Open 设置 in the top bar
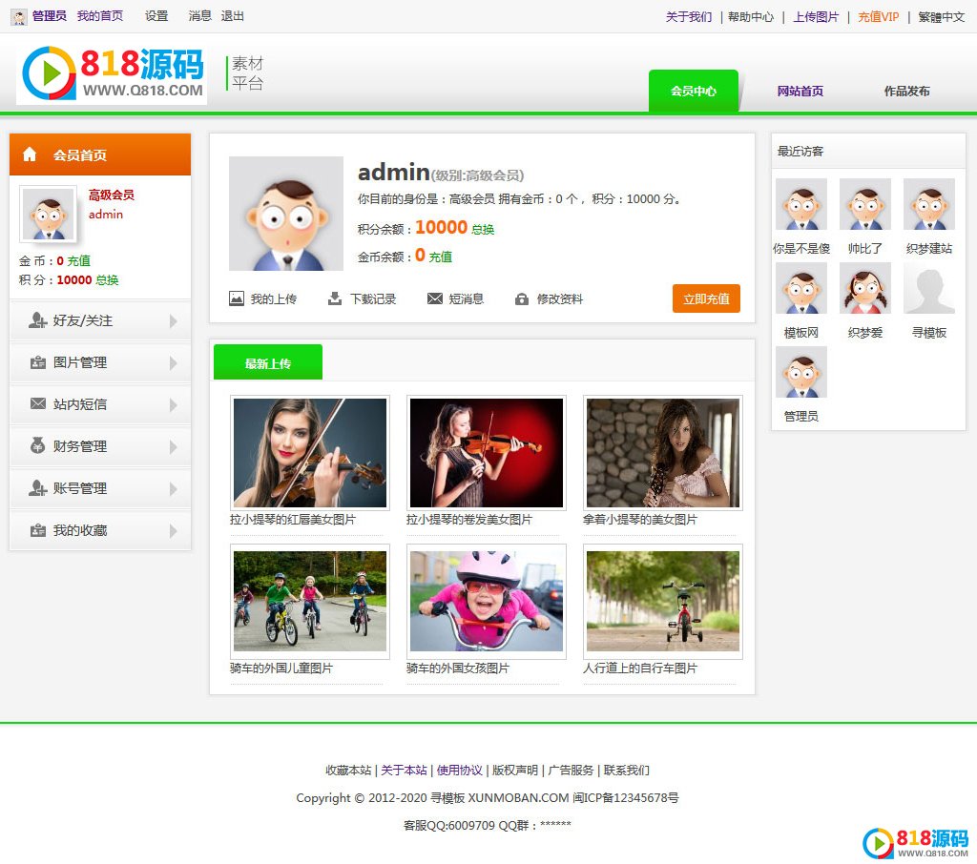The image size is (977, 864). (x=156, y=16)
